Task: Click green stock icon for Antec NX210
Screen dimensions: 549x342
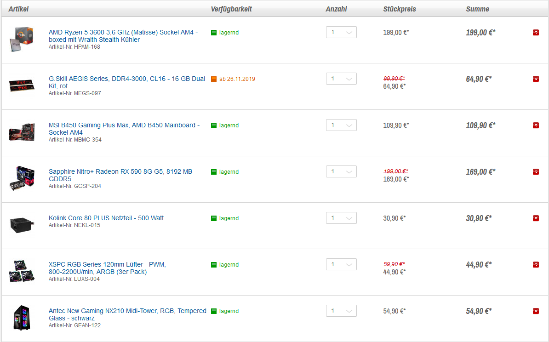Action: tap(214, 311)
